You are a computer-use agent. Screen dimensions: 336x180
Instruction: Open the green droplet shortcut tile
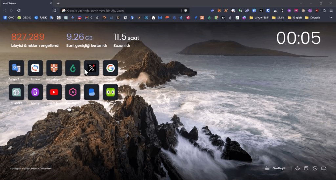coord(73,68)
